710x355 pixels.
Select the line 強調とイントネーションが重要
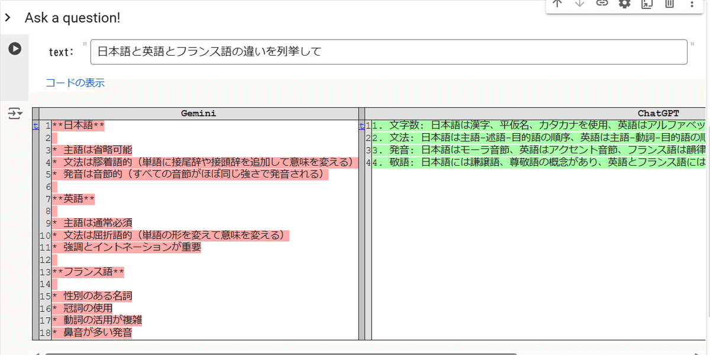(127, 247)
